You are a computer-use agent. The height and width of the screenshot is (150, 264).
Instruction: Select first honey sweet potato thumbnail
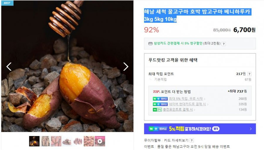(x=34, y=141)
